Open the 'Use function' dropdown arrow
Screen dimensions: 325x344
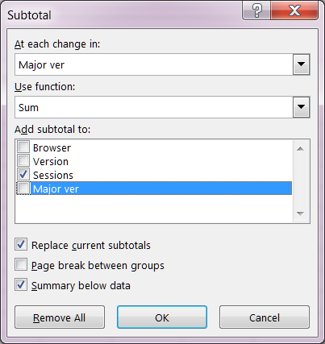pyautogui.click(x=301, y=107)
